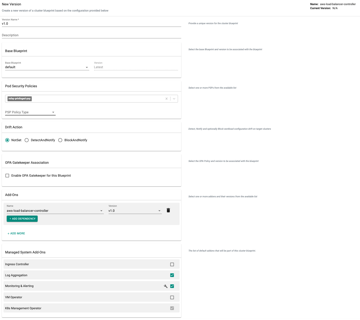Open the Add-On Name dropdown
360x320 pixels.
click(x=55, y=211)
